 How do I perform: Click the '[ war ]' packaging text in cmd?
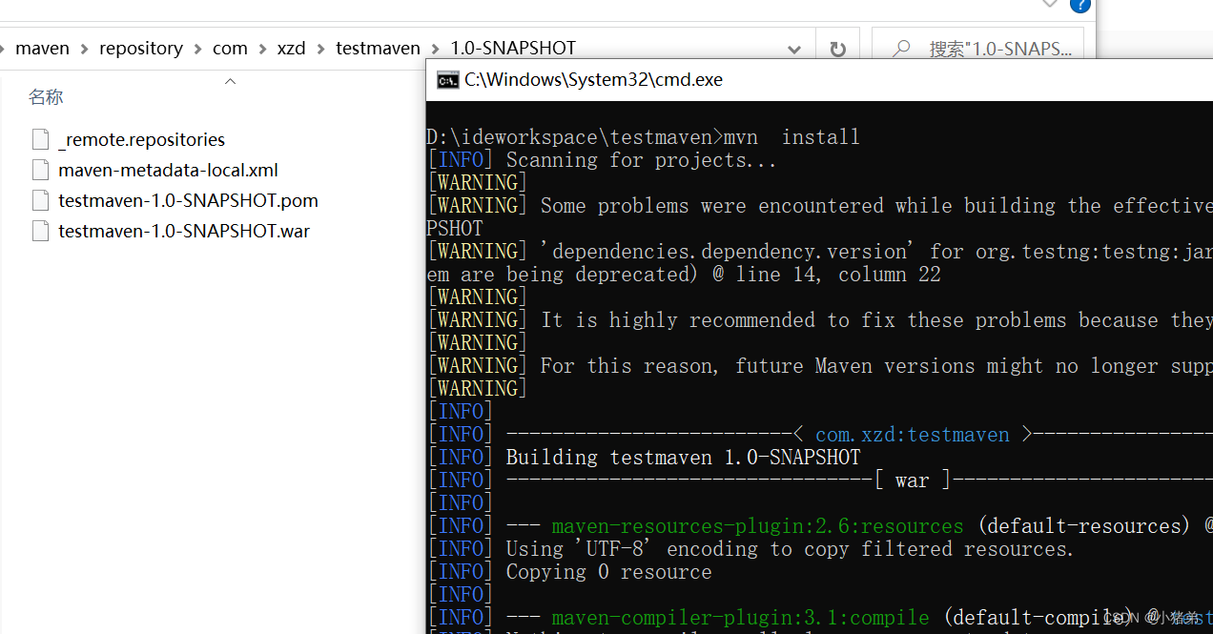point(913,481)
